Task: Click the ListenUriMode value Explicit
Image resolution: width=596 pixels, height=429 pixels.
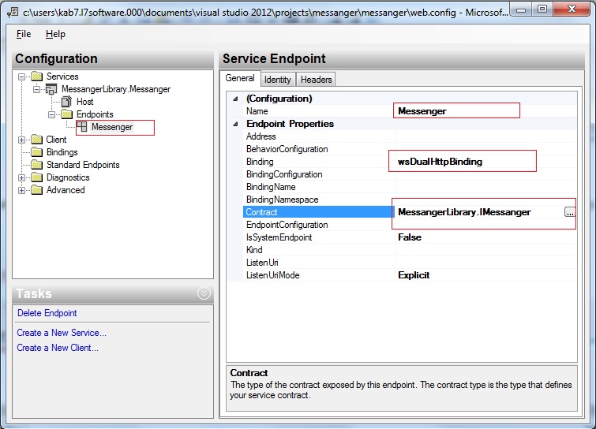Action: click(485, 275)
